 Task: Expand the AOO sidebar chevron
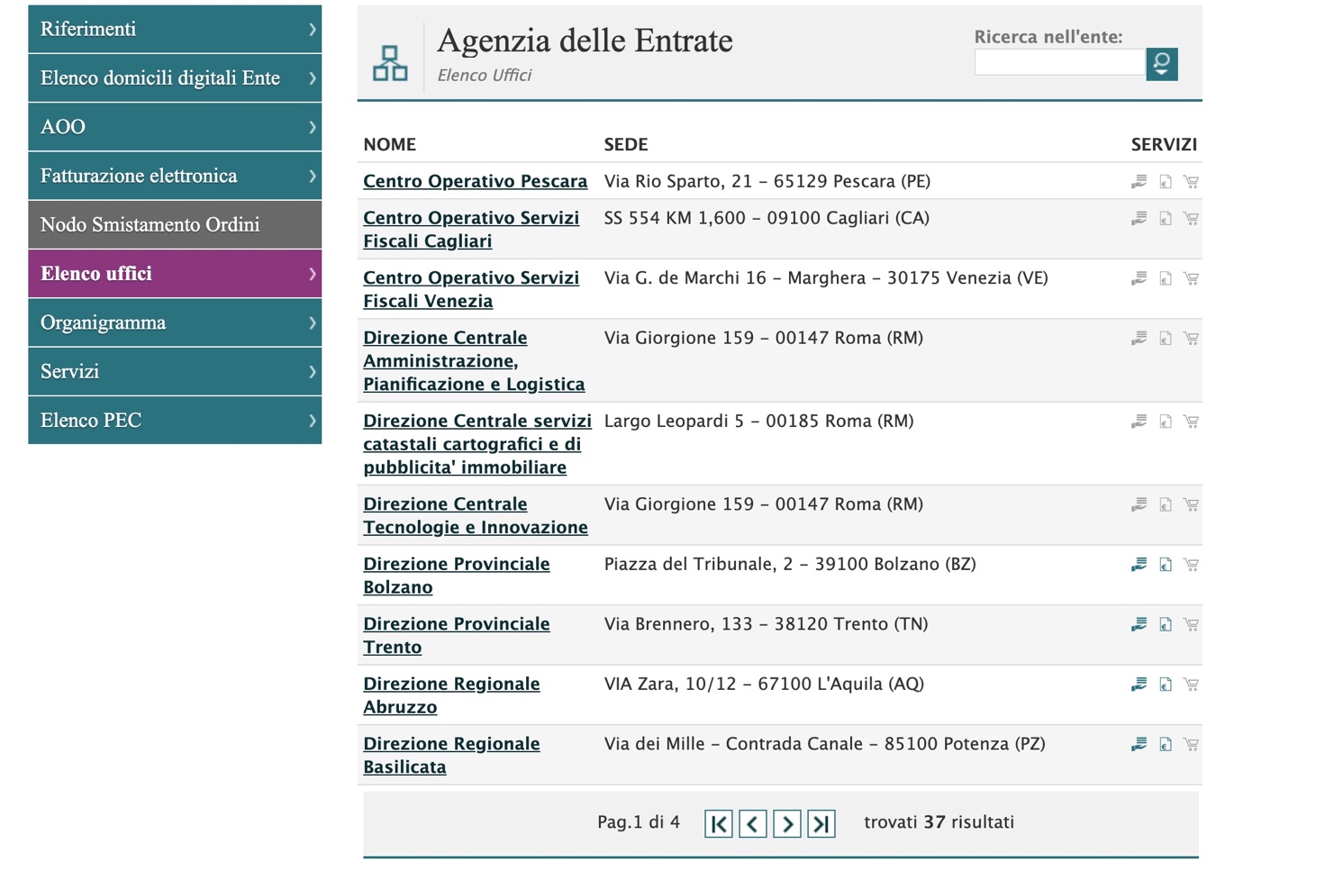click(312, 127)
